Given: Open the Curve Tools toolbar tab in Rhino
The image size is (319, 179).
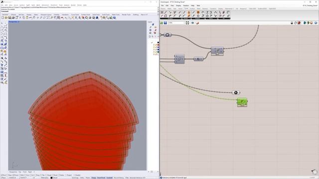Looking at the screenshot, I should (75, 14).
